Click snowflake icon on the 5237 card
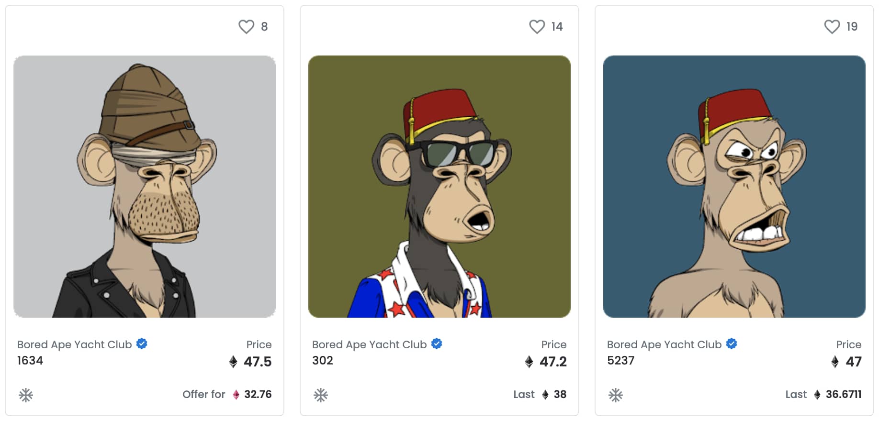The image size is (879, 421). [x=616, y=395]
